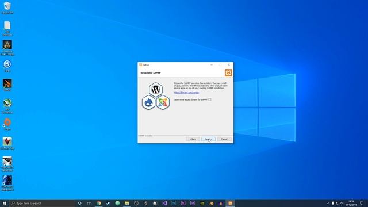Select the Recycle Bin desktop icon
Image resolution: width=368 pixels, height=207 pixels.
tap(7, 8)
